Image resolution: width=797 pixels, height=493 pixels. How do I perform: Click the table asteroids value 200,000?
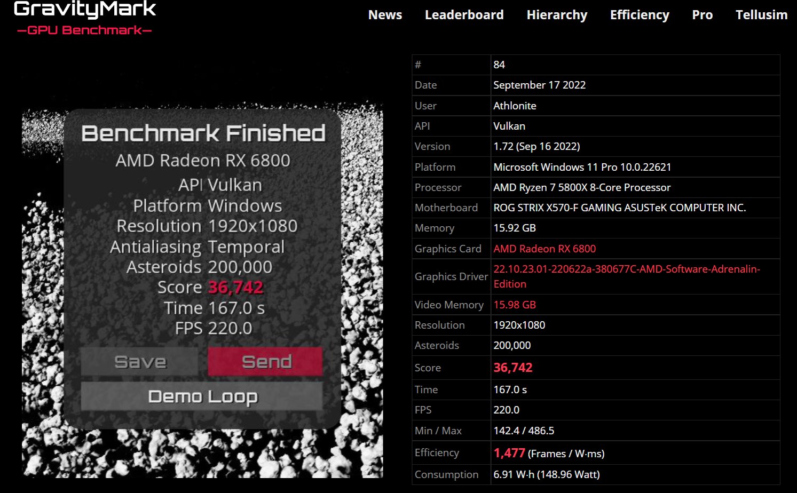pyautogui.click(x=512, y=345)
